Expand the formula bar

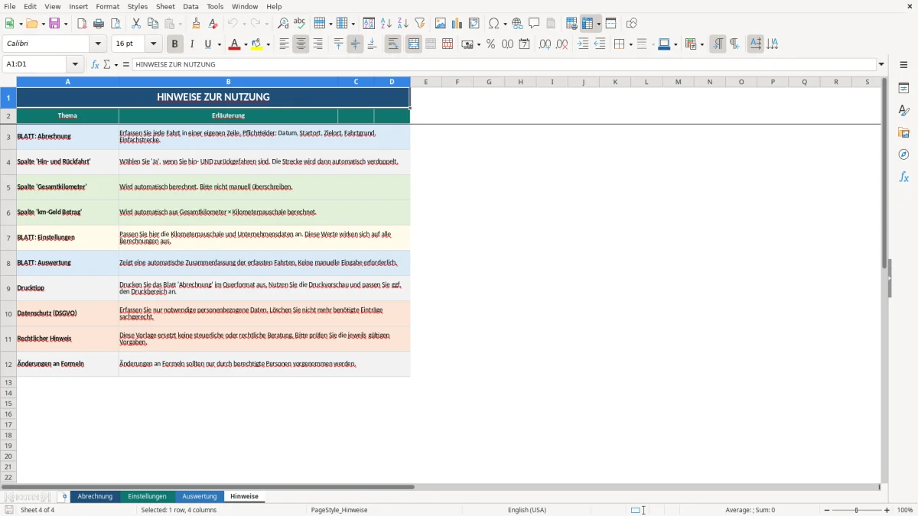pos(881,64)
